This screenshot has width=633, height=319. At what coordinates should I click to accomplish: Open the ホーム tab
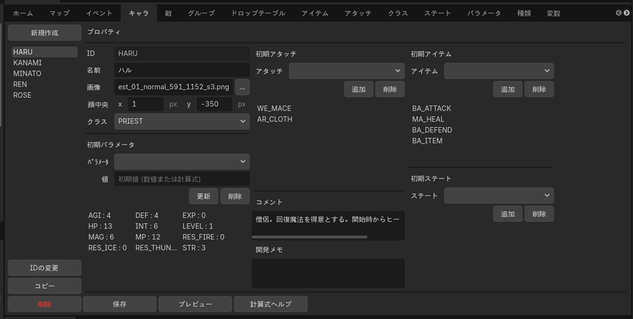23,13
